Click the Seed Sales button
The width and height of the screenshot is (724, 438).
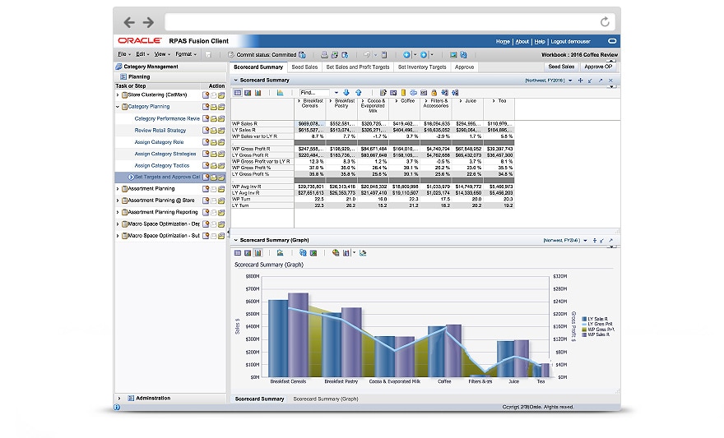click(x=561, y=67)
